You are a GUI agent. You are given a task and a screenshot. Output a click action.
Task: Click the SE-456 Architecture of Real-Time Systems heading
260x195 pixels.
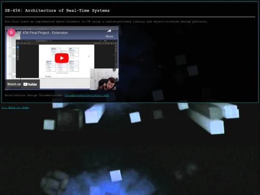(x=57, y=11)
